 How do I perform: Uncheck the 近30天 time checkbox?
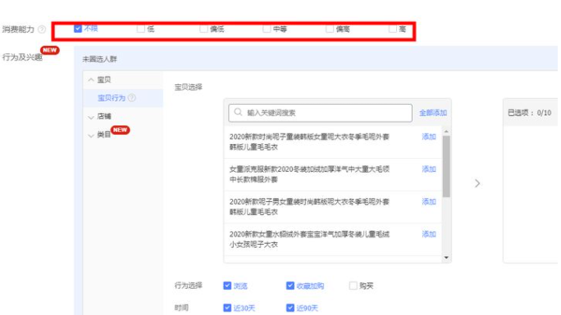click(227, 308)
